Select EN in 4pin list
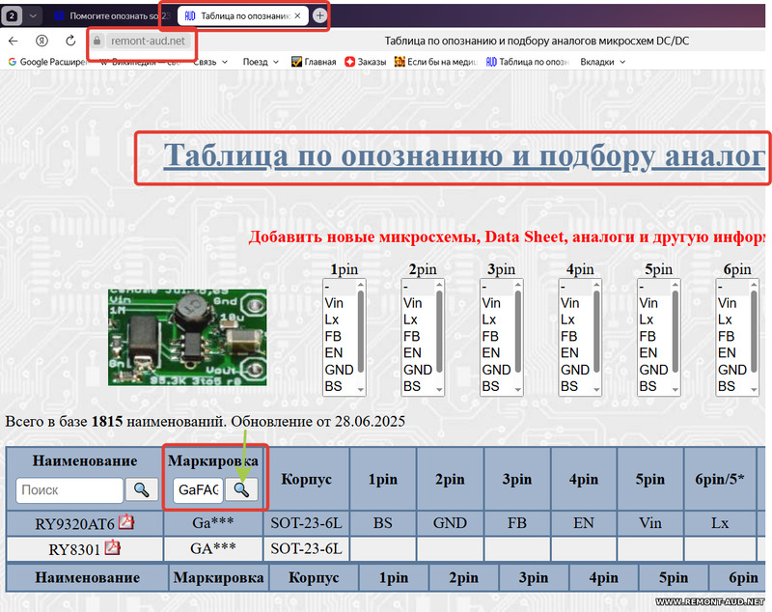The height and width of the screenshot is (612, 772). pyautogui.click(x=569, y=353)
